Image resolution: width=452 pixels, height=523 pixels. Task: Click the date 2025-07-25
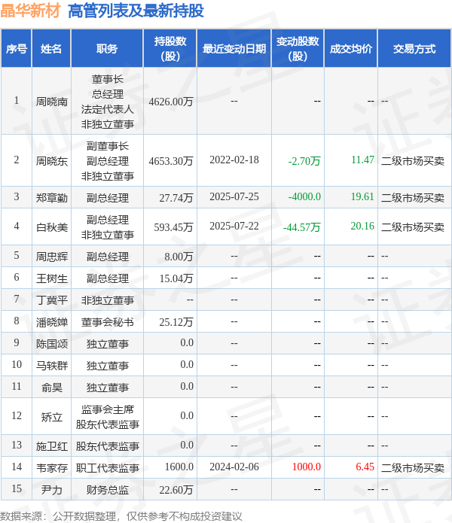[234, 196]
